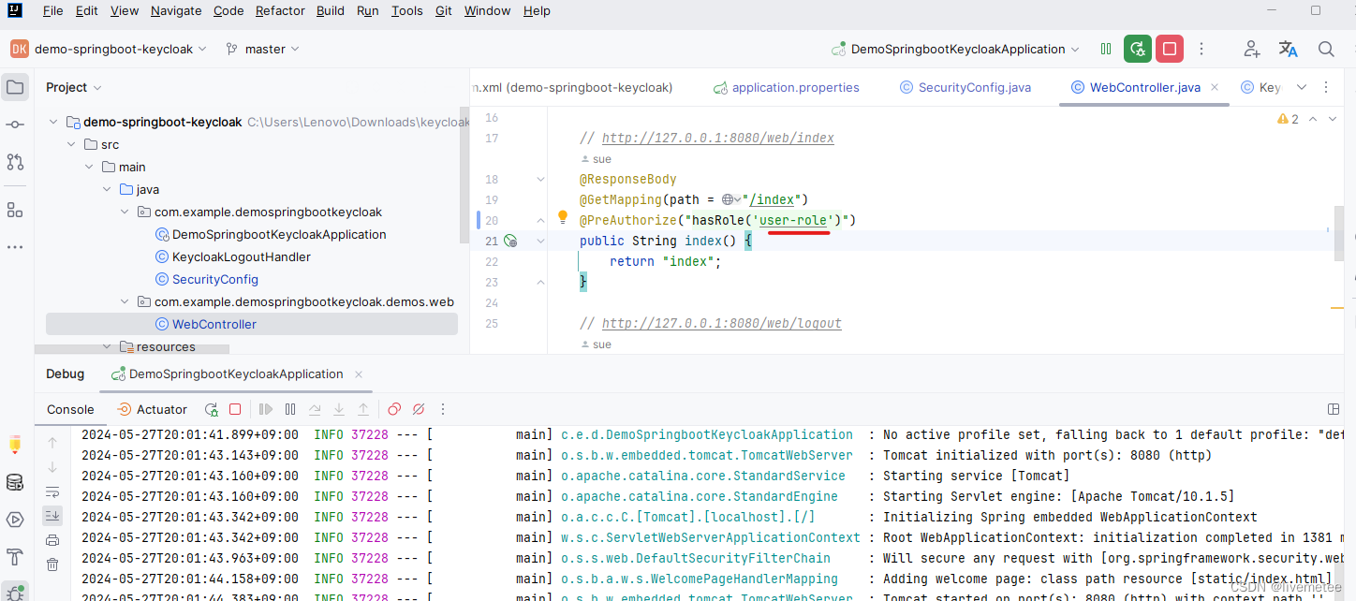1356x601 pixels.
Task: Show more tool windows ellipsis in sidebar
Action: [15, 247]
